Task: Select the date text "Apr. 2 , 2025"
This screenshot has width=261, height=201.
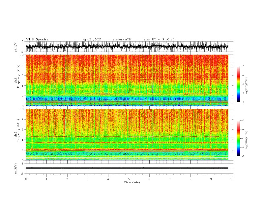Action: (92, 39)
